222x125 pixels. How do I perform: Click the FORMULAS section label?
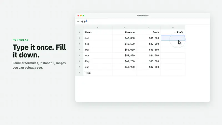click(21, 40)
